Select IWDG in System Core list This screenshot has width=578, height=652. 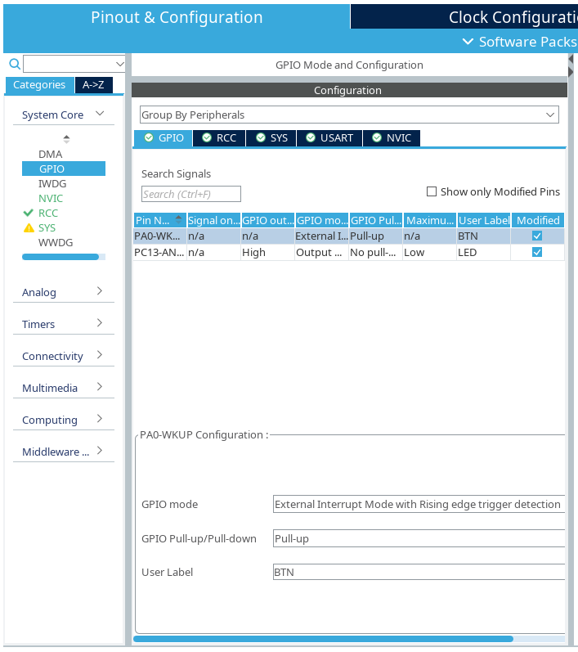[x=52, y=184]
